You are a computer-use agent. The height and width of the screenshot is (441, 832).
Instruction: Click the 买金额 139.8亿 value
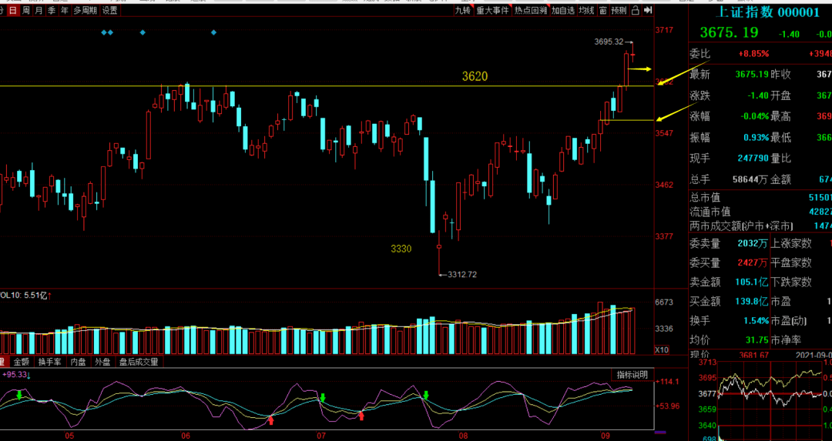click(751, 302)
